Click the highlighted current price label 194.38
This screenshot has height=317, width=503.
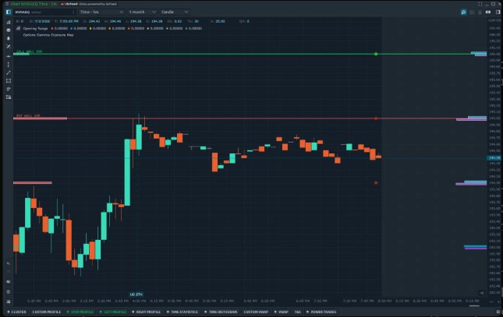click(x=494, y=157)
